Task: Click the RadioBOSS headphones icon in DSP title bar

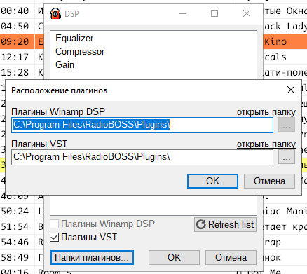Action: (55, 13)
